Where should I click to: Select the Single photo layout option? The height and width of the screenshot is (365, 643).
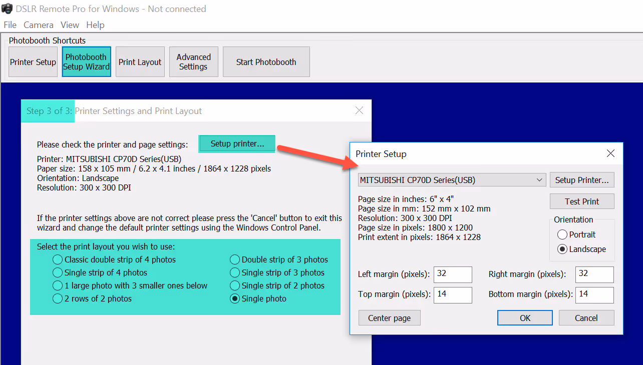[258, 298]
